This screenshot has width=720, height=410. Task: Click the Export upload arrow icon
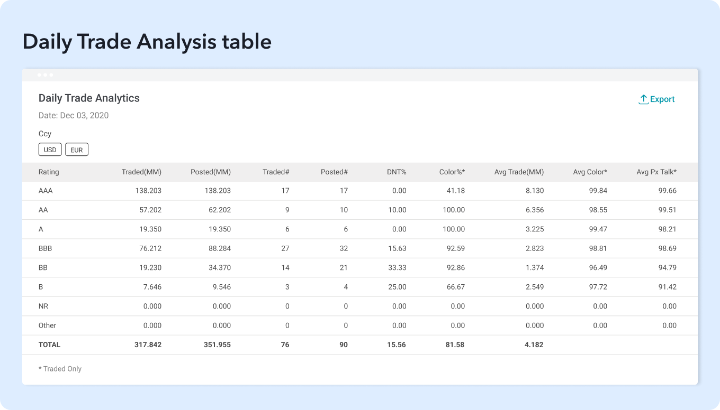tap(643, 99)
